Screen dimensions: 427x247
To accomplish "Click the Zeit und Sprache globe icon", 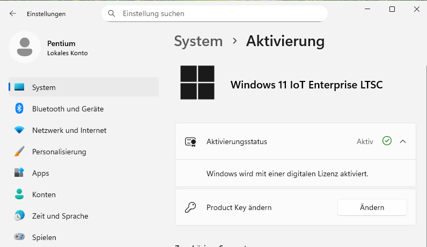I will [19, 216].
